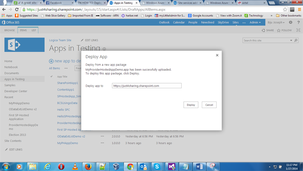Launch Skype from the taskbar
The height and width of the screenshot is (171, 303).
[157, 166]
